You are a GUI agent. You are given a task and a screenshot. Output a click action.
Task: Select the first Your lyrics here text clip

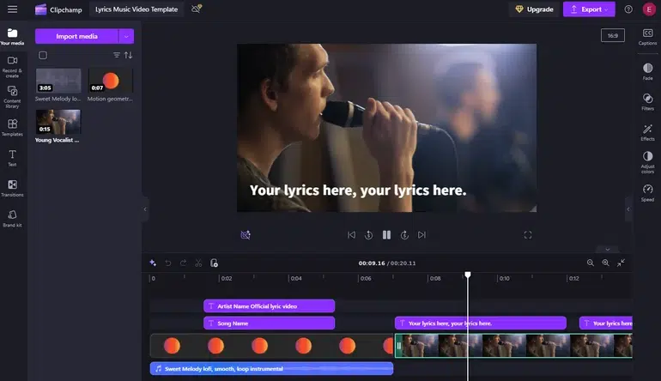[481, 324]
